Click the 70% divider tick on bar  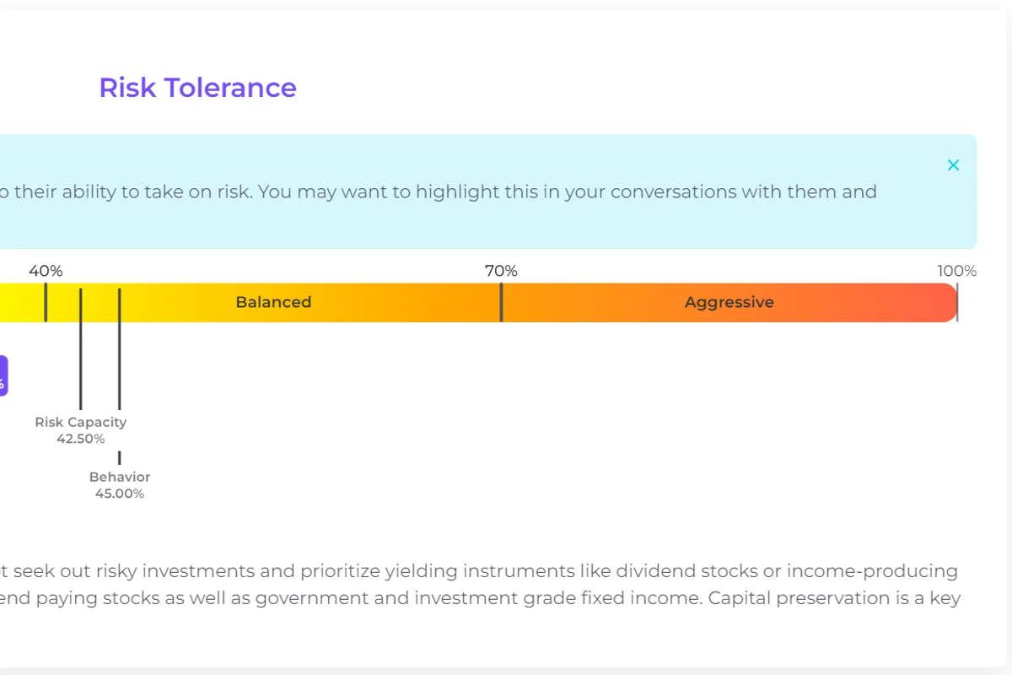click(x=501, y=302)
